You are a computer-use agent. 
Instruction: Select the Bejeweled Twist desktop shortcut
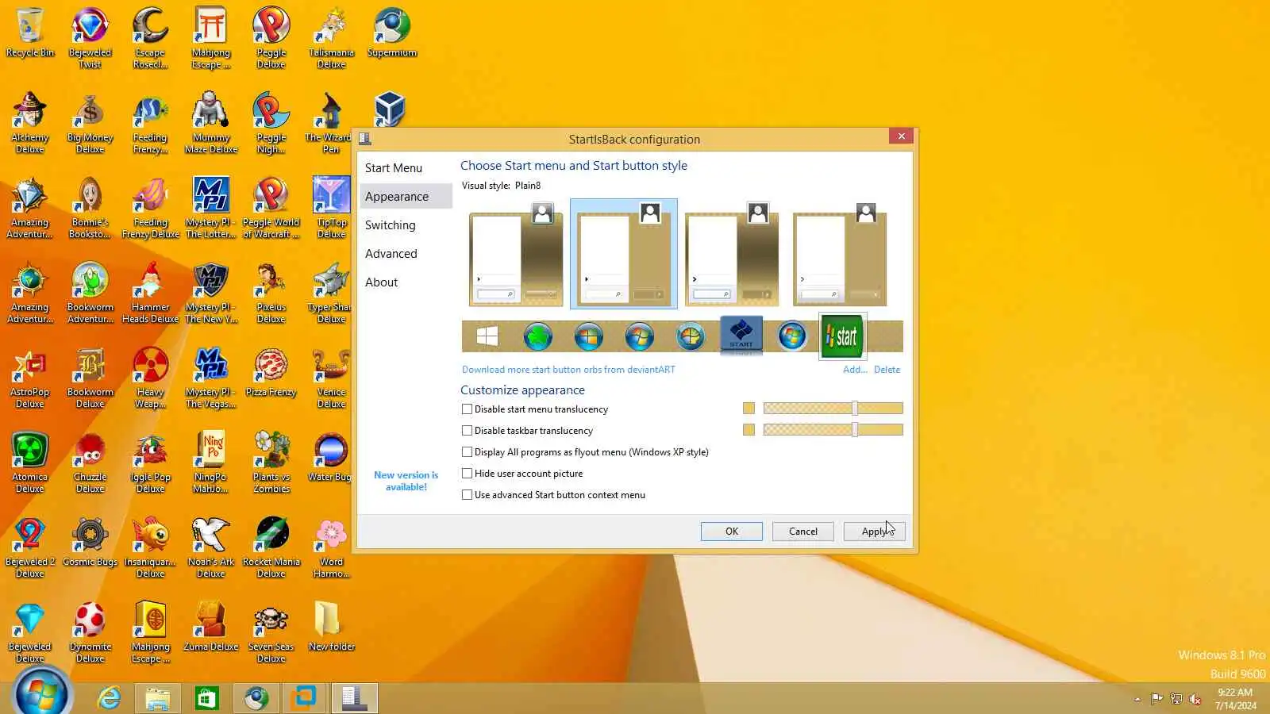point(90,38)
